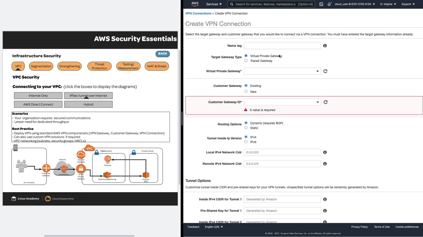Select Transit Gateway target type

coord(246,61)
